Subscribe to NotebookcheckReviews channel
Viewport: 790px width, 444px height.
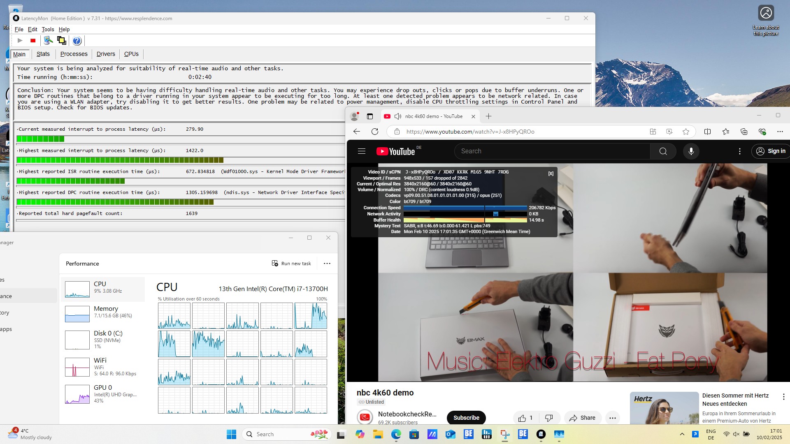coord(466,418)
